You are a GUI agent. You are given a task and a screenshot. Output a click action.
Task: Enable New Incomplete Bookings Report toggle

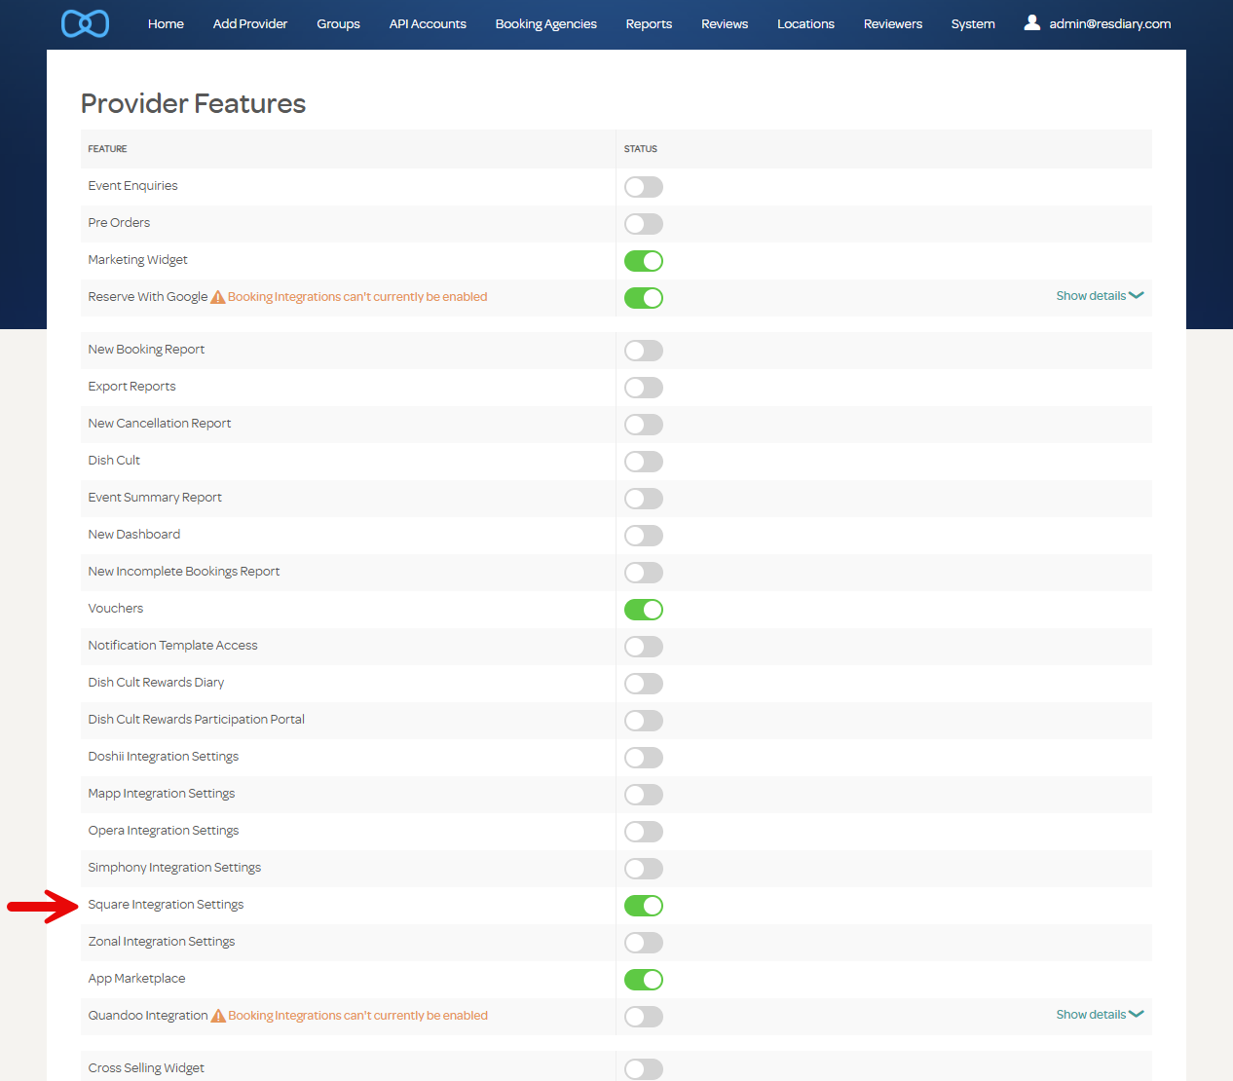click(x=644, y=573)
